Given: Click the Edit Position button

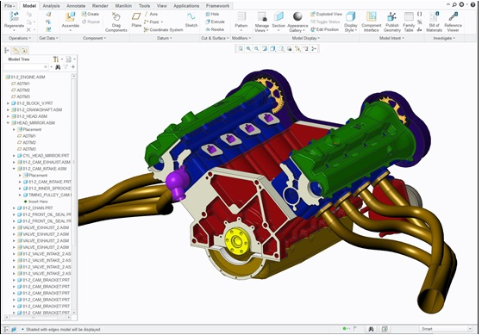Looking at the screenshot, I should (x=324, y=29).
